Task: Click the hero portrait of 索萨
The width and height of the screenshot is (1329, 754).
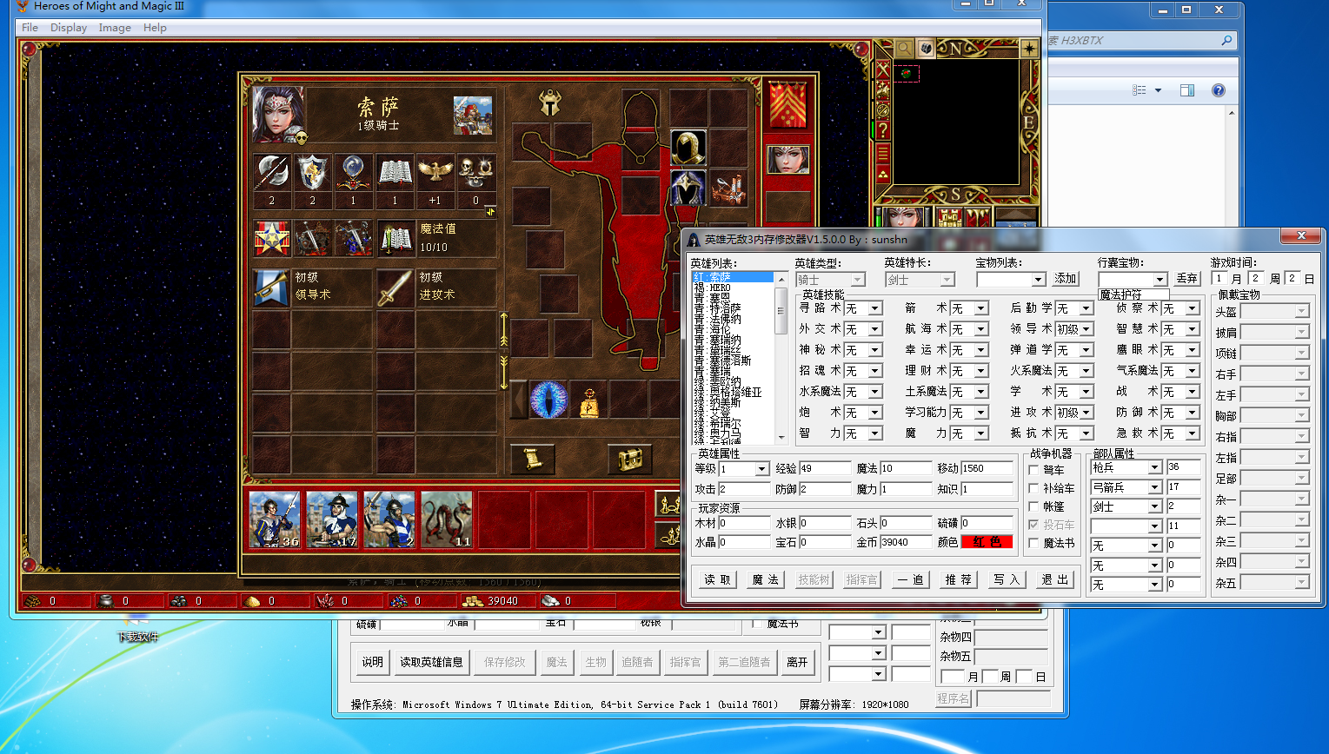Action: click(278, 115)
